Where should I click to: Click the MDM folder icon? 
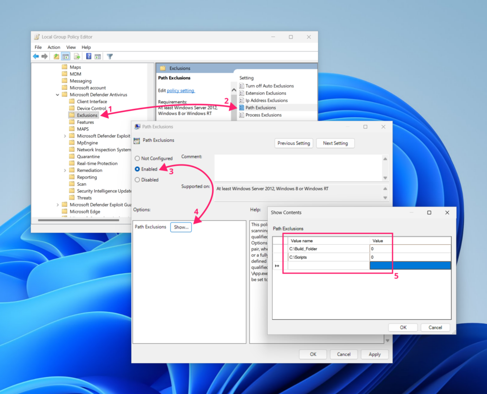tap(65, 74)
